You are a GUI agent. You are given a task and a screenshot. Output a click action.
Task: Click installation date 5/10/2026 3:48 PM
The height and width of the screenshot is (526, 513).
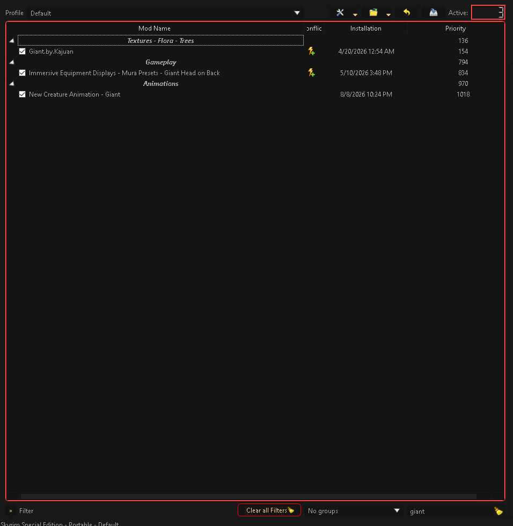click(x=366, y=73)
